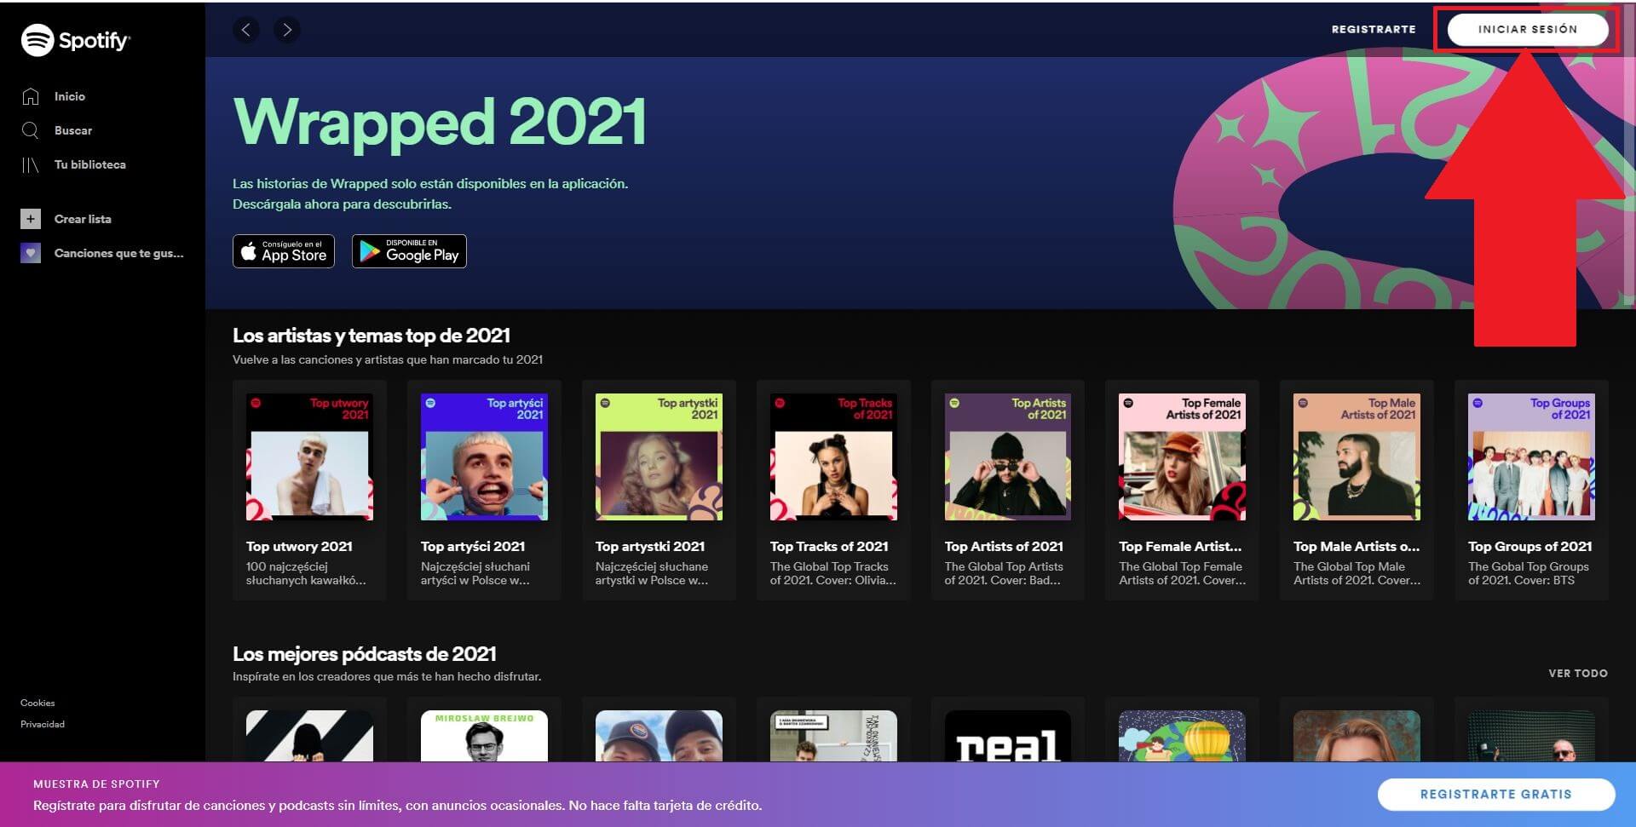Screen dimensions: 1636x827
Task: Open the Privacidad link
Action: pyautogui.click(x=43, y=724)
